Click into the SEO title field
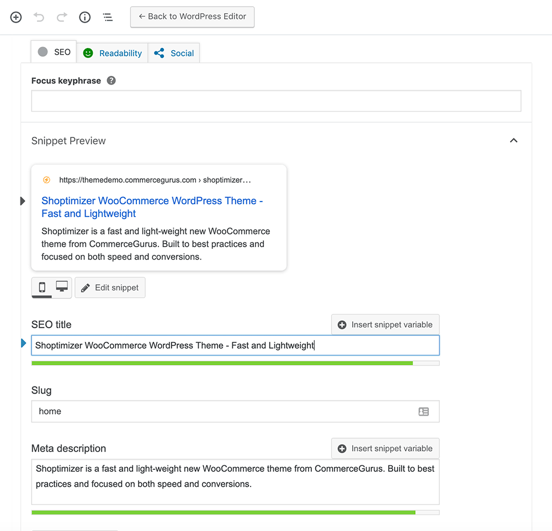Image resolution: width=552 pixels, height=531 pixels. (x=235, y=346)
